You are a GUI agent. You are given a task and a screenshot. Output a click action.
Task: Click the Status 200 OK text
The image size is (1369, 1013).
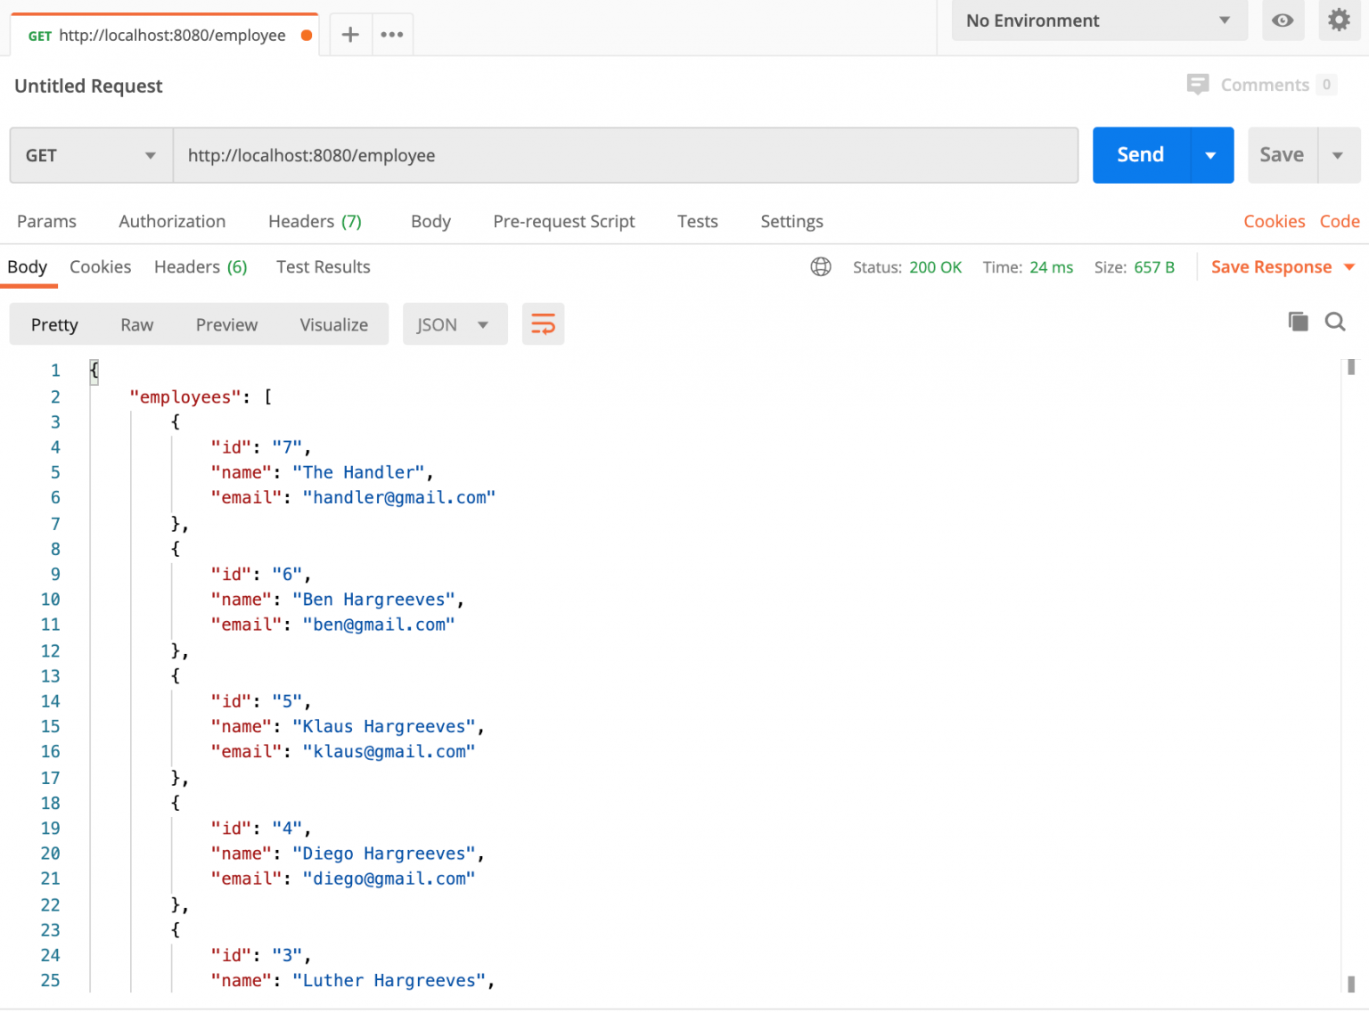(x=907, y=267)
